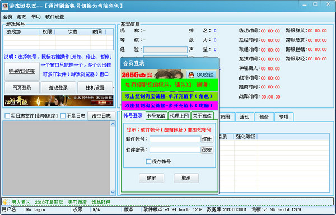The height and width of the screenshot is (215, 336).
Task: Open the 会员 menu
Action: tap(7, 17)
